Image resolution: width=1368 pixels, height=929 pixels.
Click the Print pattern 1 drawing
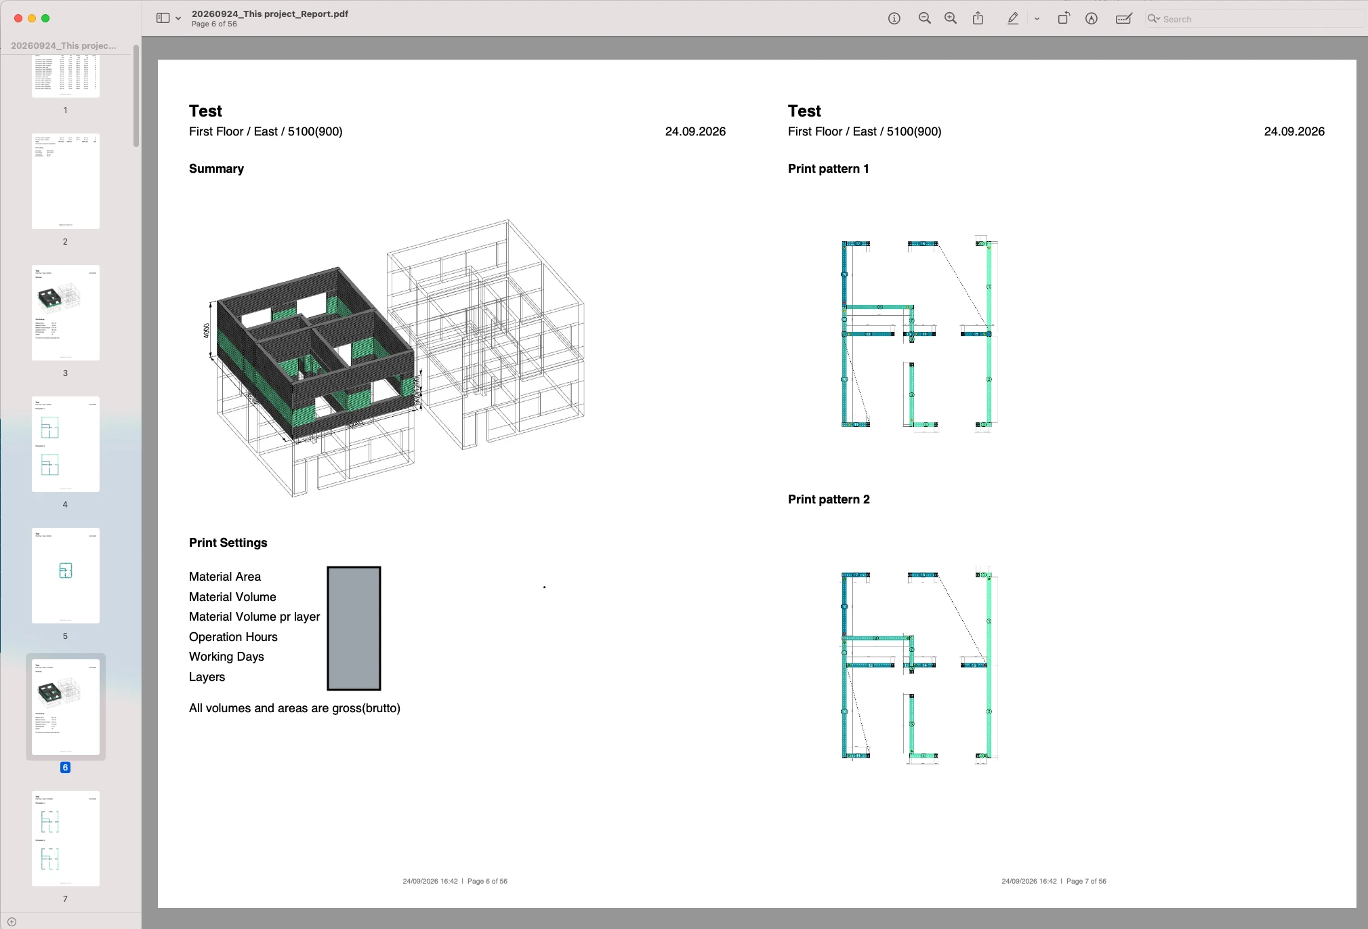919,335
